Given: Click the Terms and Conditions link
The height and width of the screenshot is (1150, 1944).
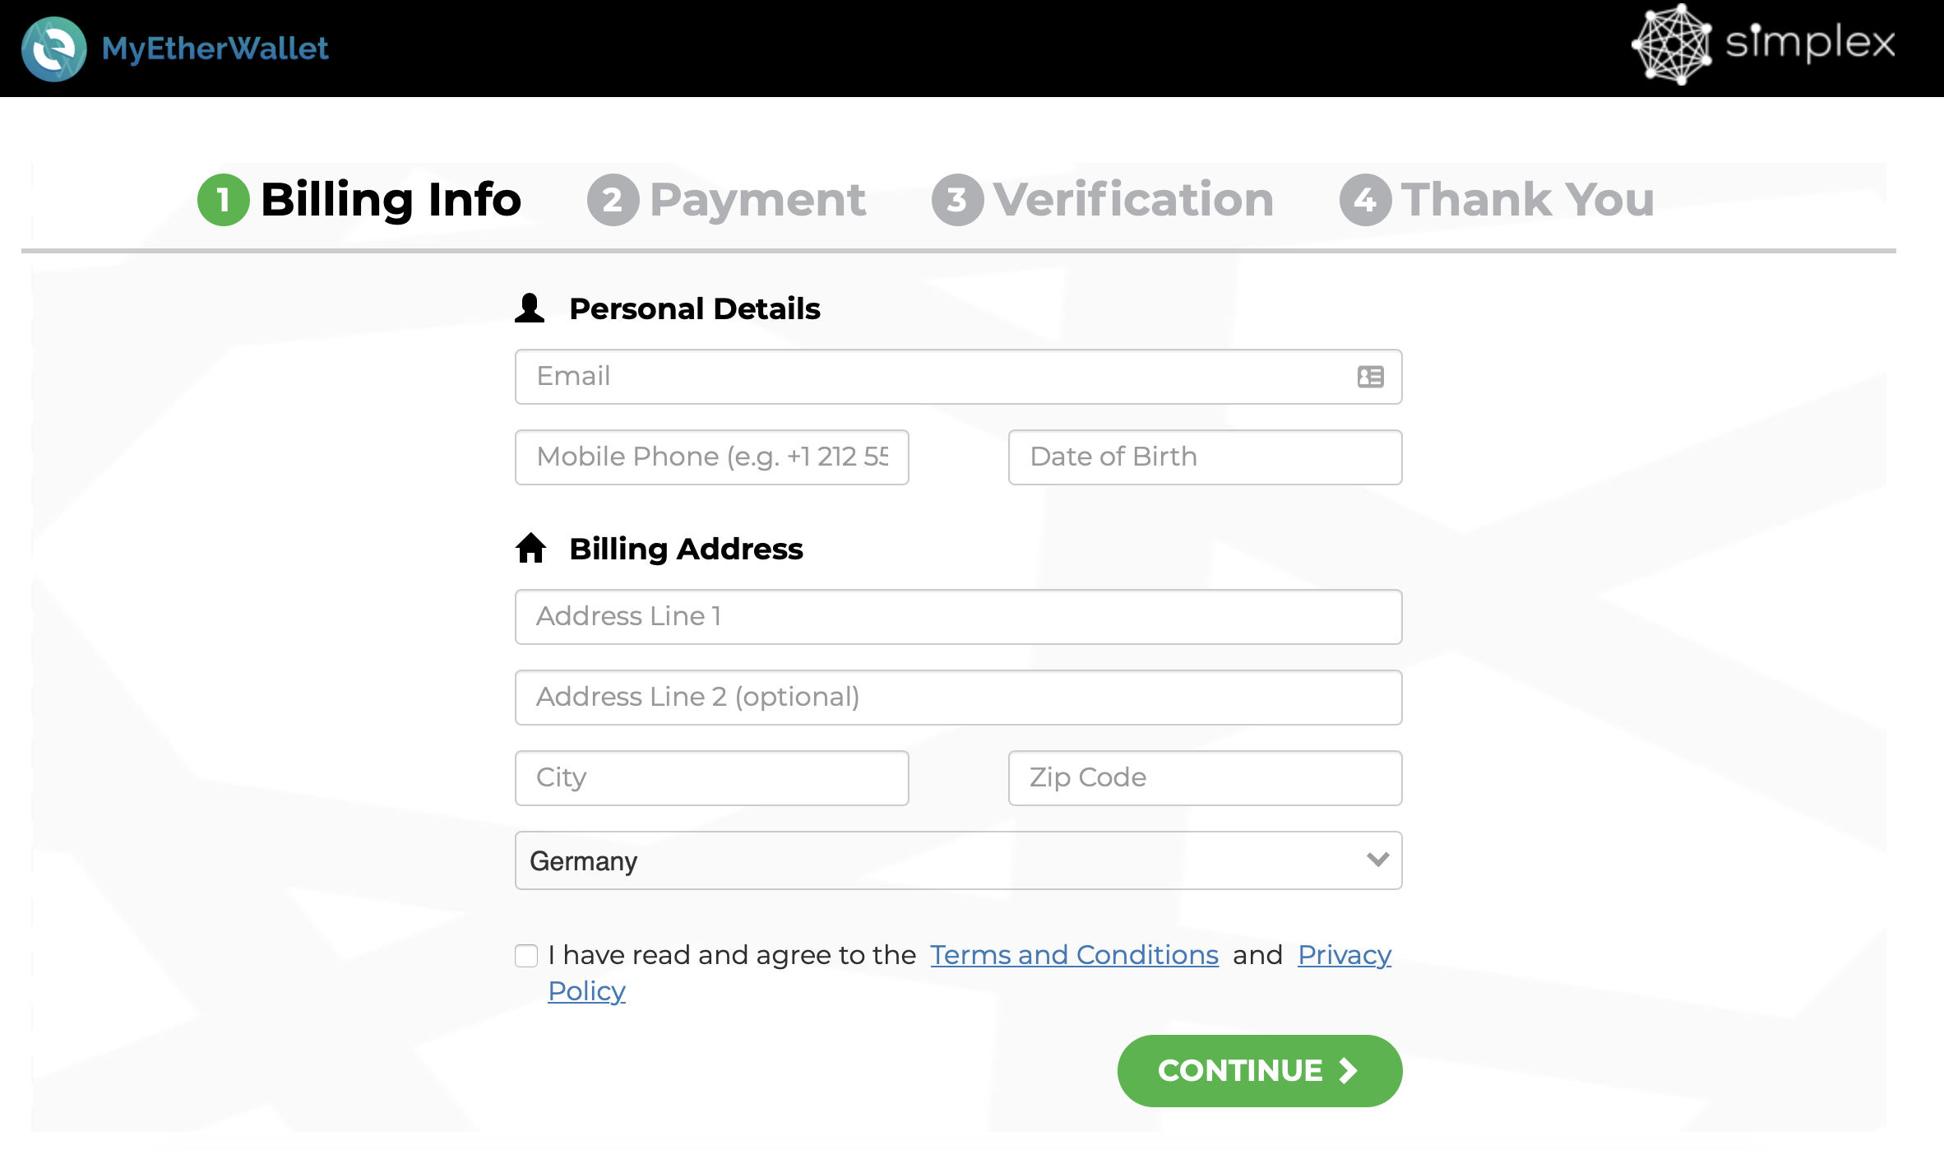Looking at the screenshot, I should click(1074, 954).
